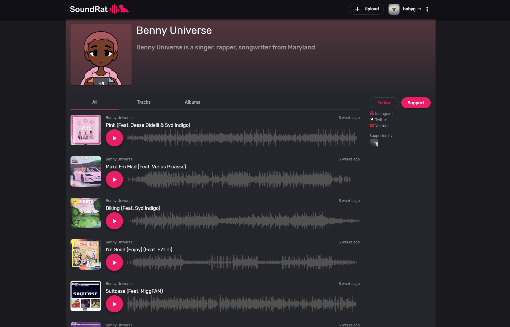Image resolution: width=510 pixels, height=327 pixels.
Task: Play I'm Good (Enjoy) track
Action: coord(114,263)
